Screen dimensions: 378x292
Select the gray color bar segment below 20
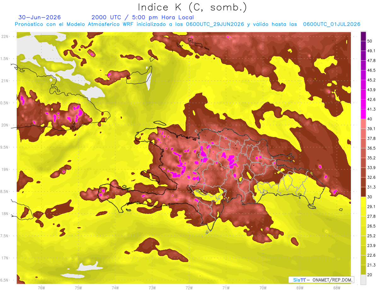pyautogui.click(x=363, y=280)
